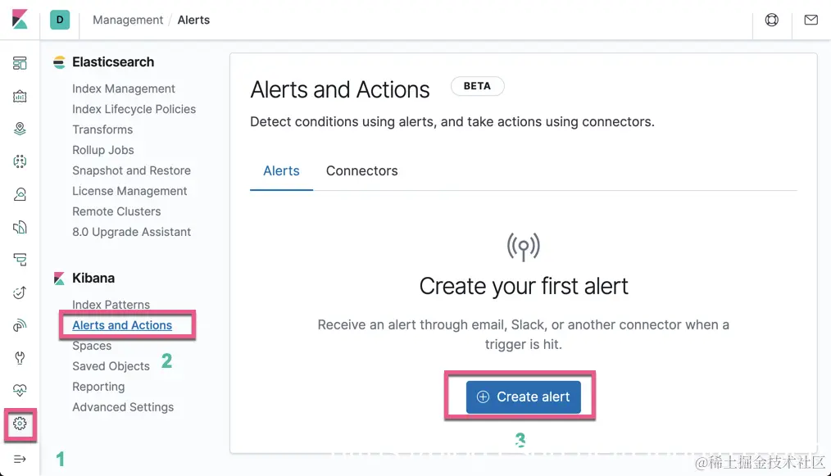
Task: Open Alerts and Actions link
Action: 122,325
